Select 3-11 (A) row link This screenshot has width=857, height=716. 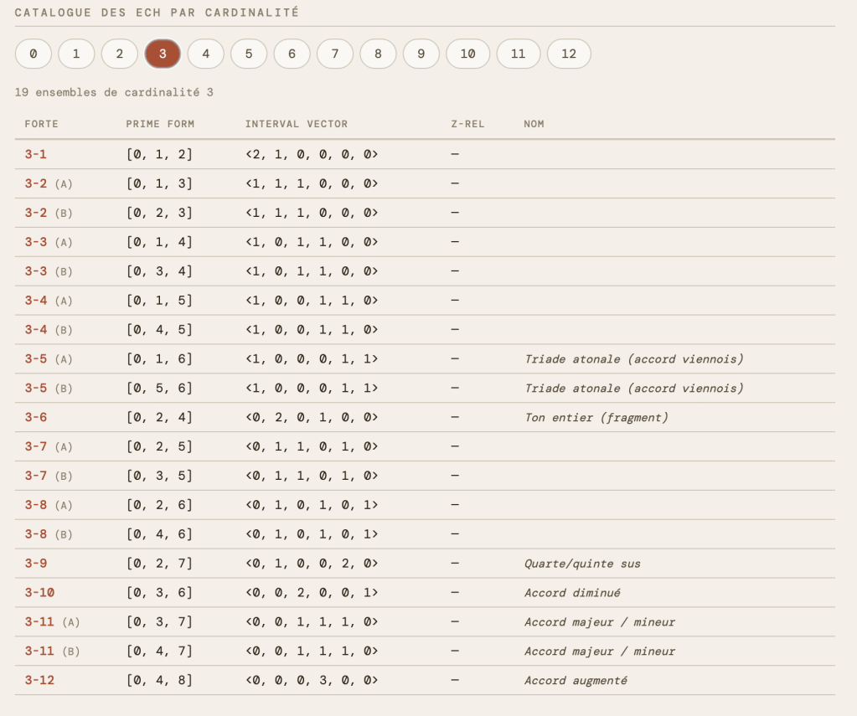(x=39, y=621)
